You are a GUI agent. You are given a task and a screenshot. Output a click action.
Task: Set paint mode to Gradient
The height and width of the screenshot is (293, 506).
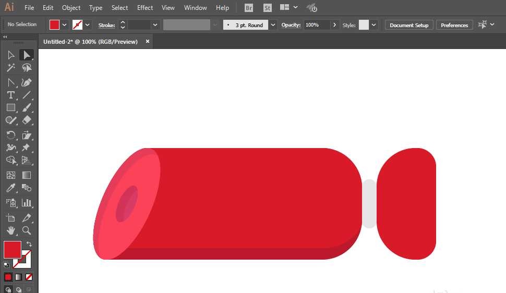coord(18,277)
